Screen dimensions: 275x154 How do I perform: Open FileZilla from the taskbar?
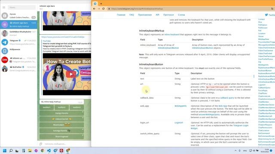point(61,151)
